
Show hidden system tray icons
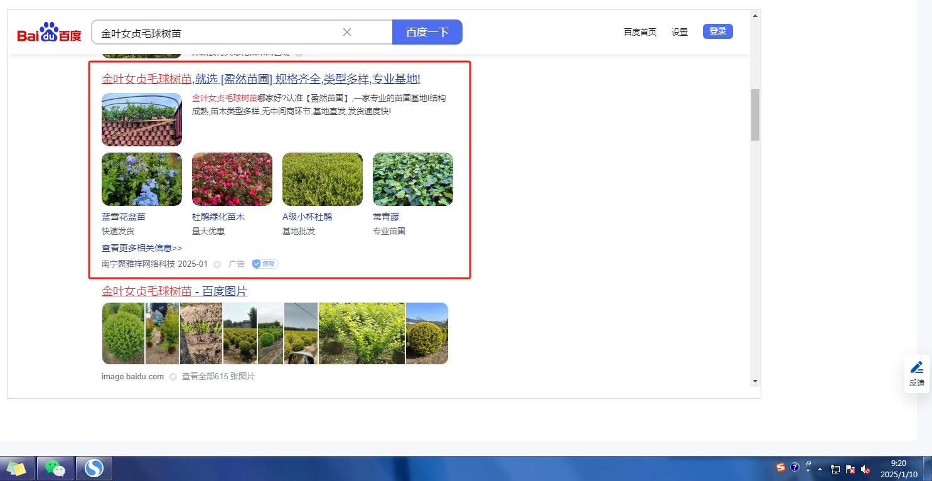820,469
